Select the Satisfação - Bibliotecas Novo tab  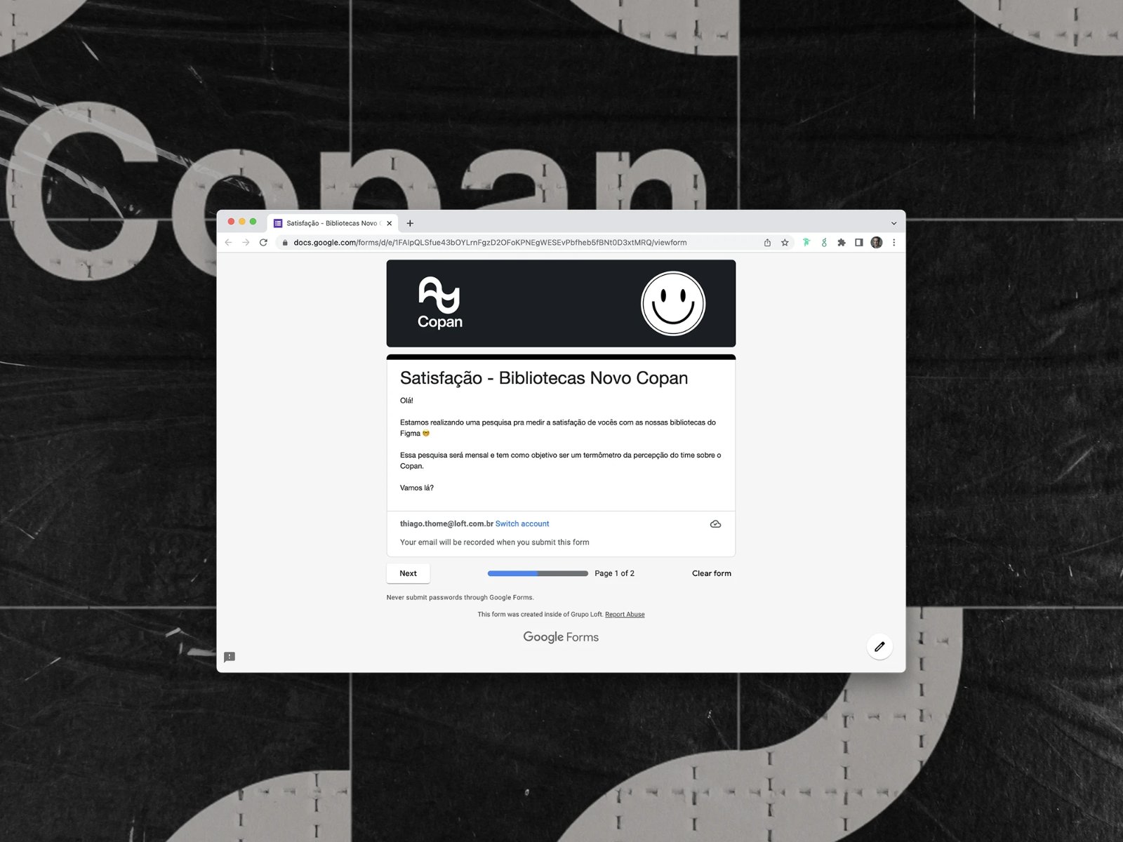(x=333, y=223)
